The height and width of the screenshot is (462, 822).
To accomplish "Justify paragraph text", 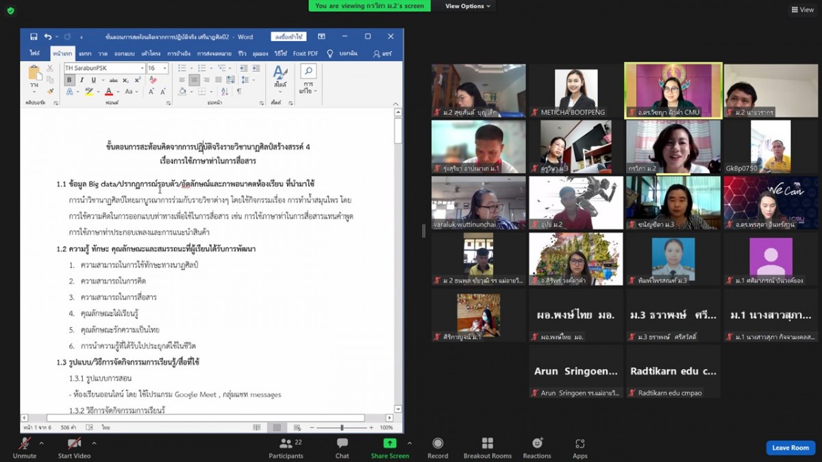I will pyautogui.click(x=219, y=80).
